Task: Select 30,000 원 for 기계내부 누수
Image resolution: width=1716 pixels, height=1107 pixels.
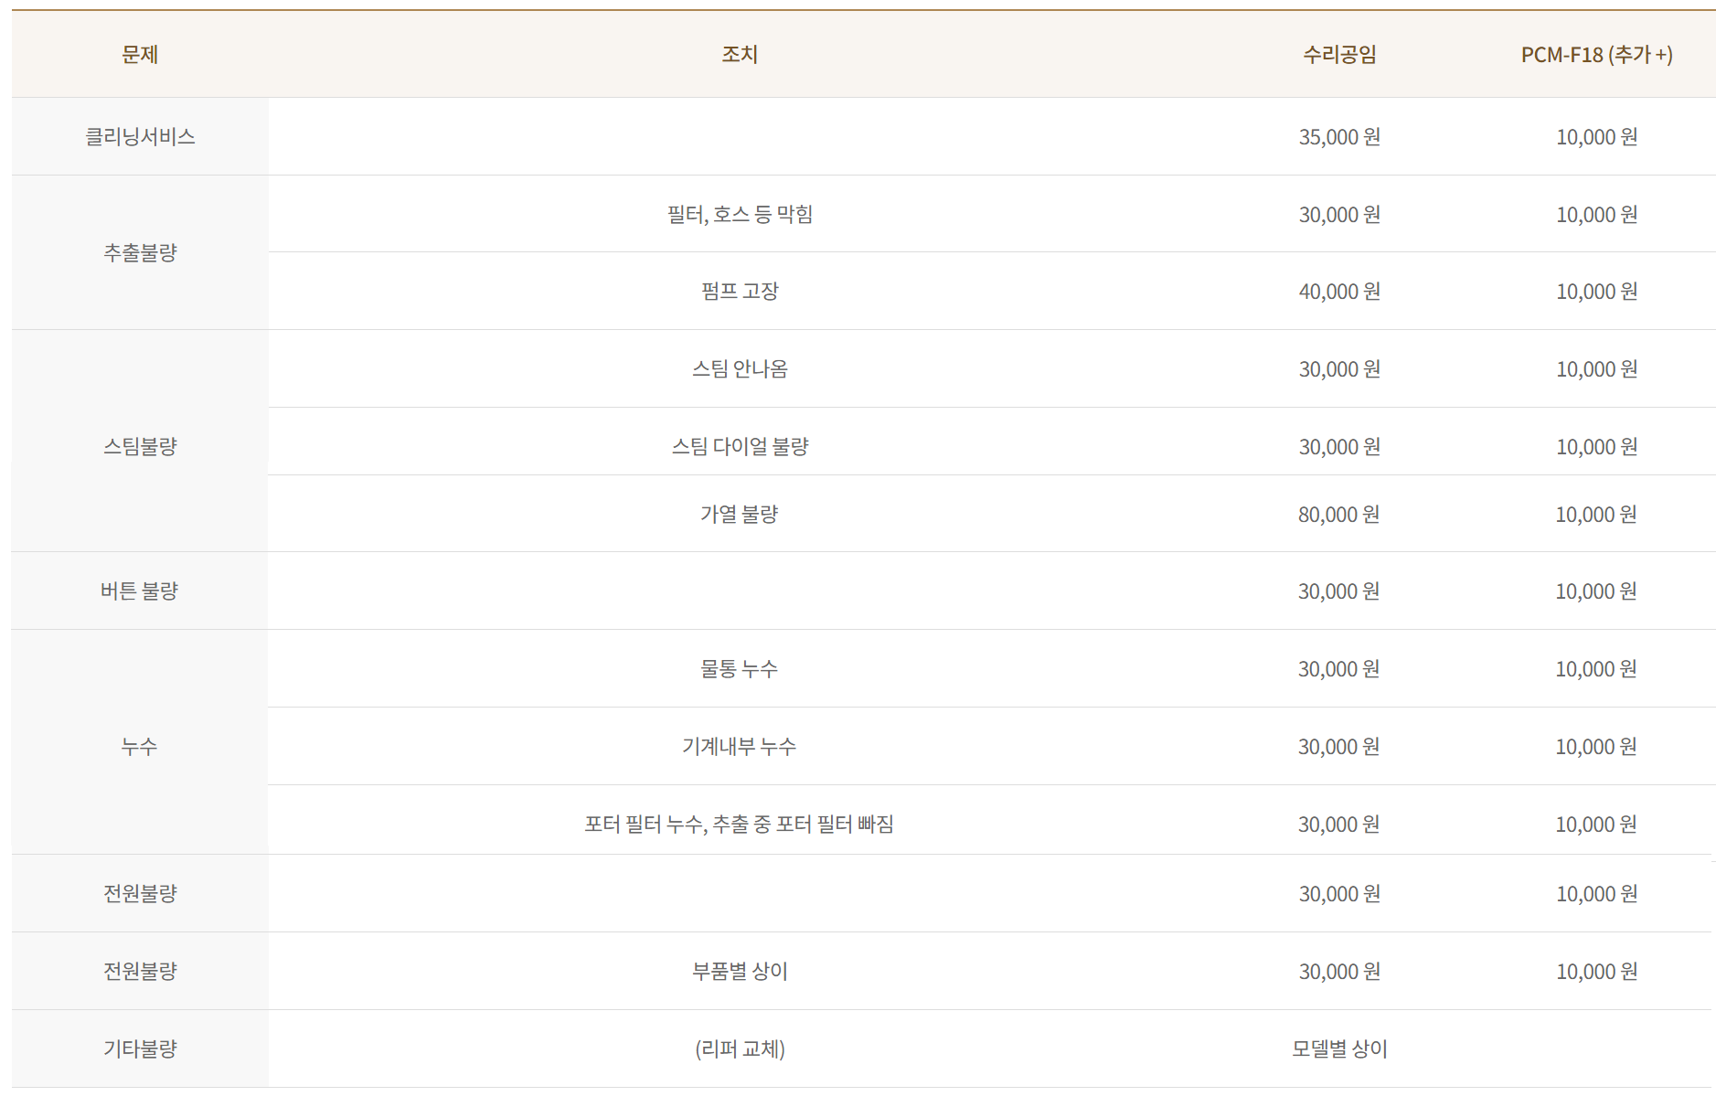Action: click(x=1339, y=747)
